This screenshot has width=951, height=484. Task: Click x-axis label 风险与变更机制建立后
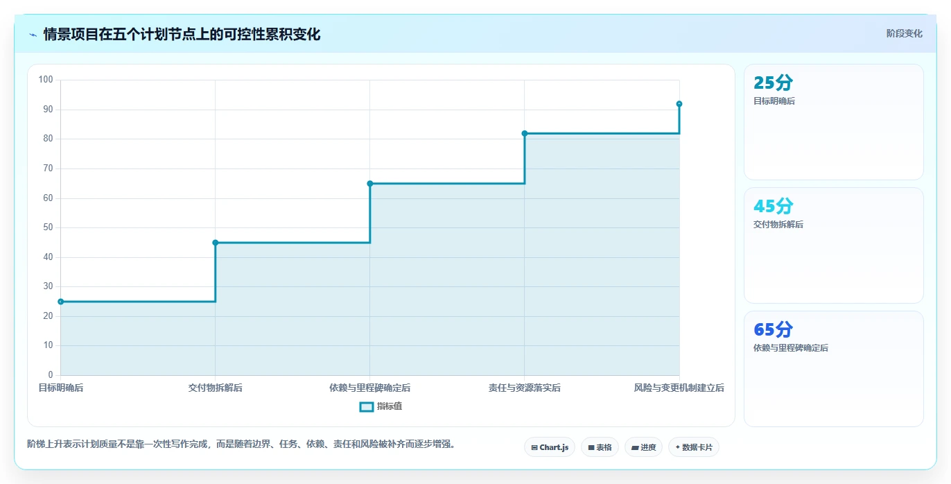tap(679, 388)
